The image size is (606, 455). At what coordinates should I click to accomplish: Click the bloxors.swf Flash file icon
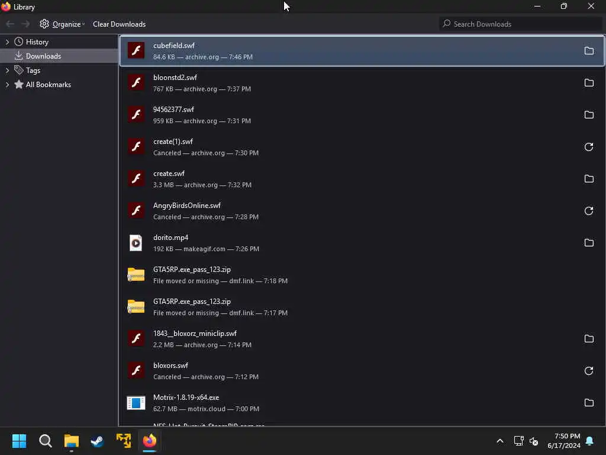[136, 371]
